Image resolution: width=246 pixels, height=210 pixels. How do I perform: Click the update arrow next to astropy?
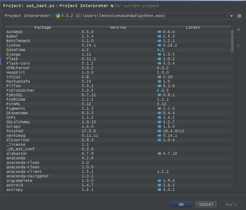point(160,190)
